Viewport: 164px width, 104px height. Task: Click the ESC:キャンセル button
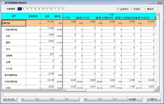(x=10, y=99)
